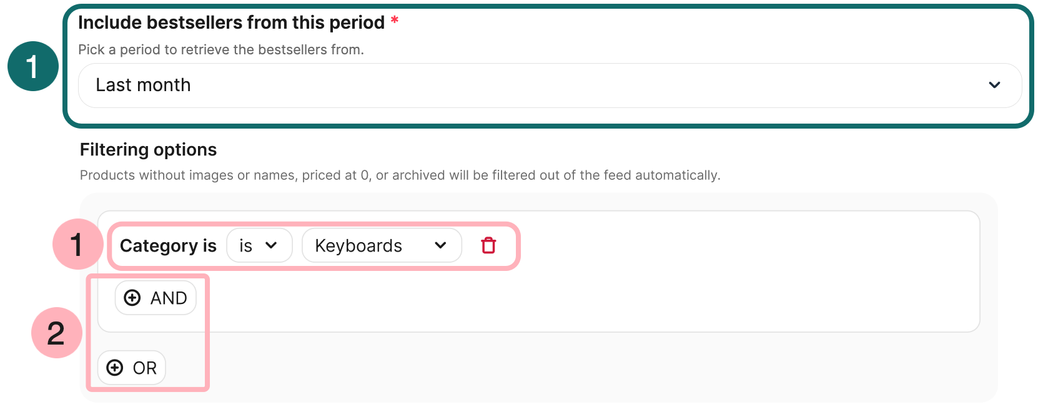Click the plus icon inside AND button
The height and width of the screenshot is (412, 1043).
click(132, 298)
